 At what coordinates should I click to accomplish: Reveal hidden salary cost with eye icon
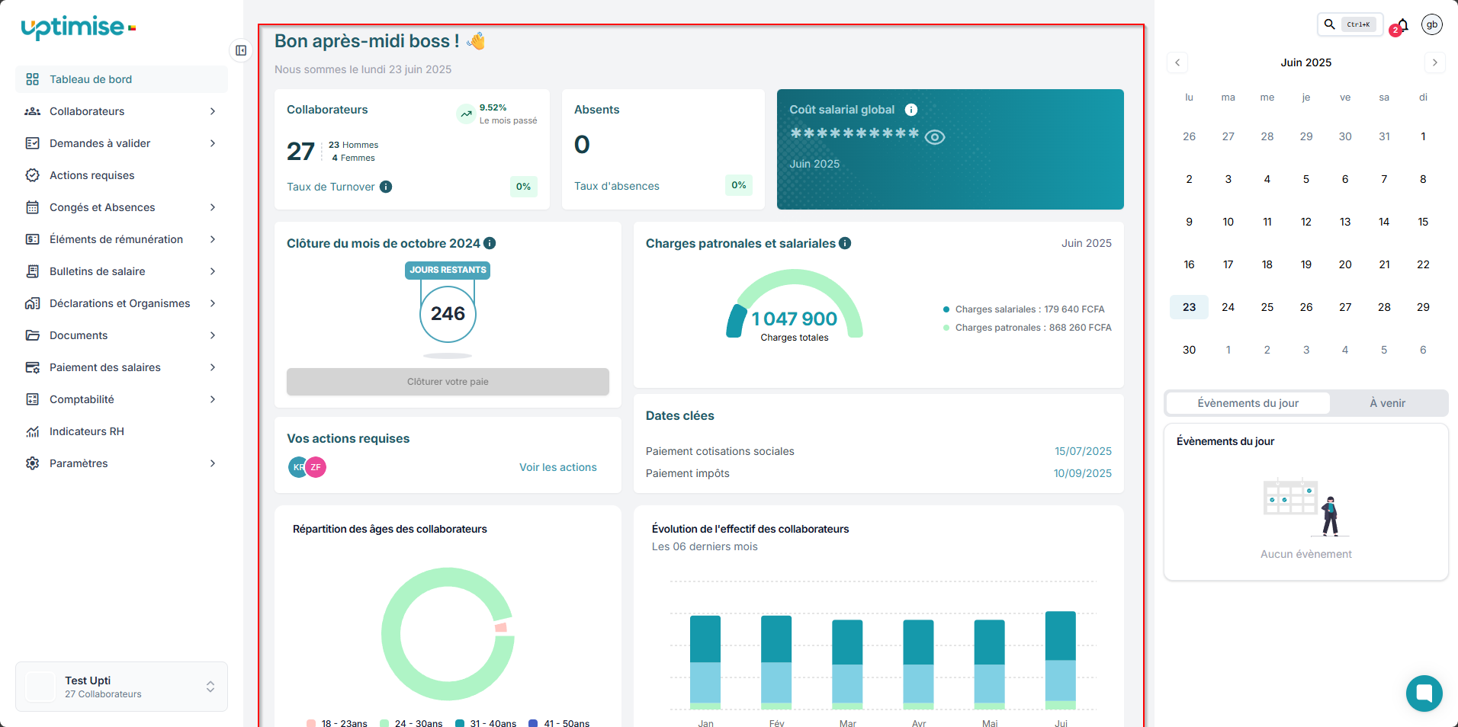pyautogui.click(x=935, y=137)
